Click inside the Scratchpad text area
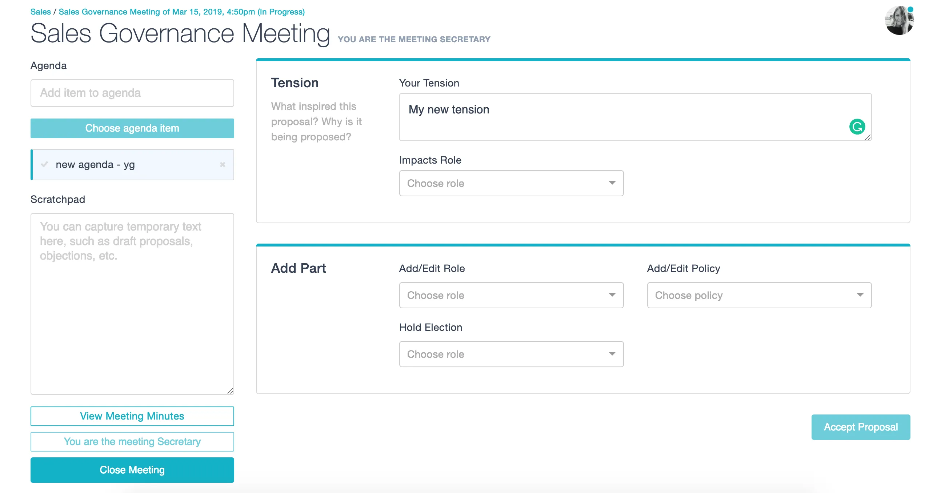Image resolution: width=941 pixels, height=493 pixels. [x=132, y=303]
